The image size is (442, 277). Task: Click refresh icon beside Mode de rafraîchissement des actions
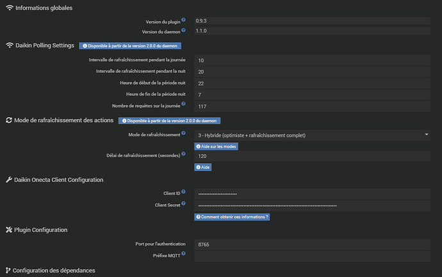pos(9,120)
